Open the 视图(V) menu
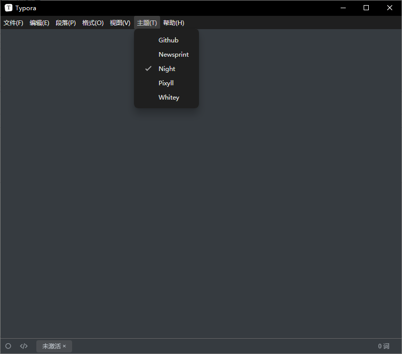This screenshot has height=354, width=402. (x=120, y=23)
